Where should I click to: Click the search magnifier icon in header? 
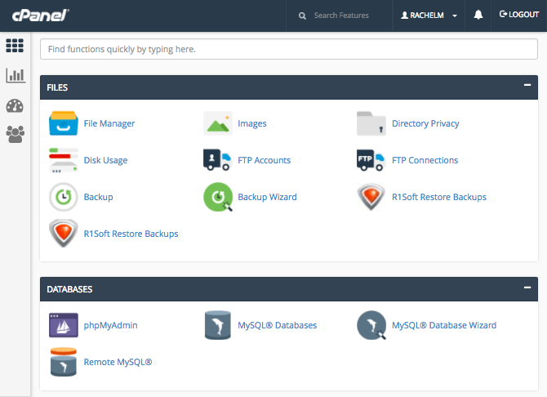point(302,16)
